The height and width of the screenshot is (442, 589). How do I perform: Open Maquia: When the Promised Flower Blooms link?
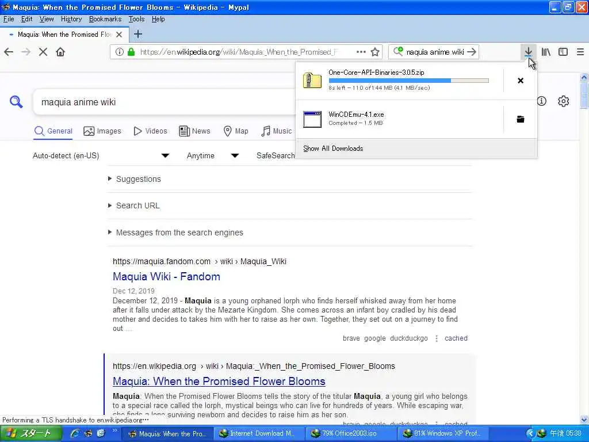click(x=219, y=381)
